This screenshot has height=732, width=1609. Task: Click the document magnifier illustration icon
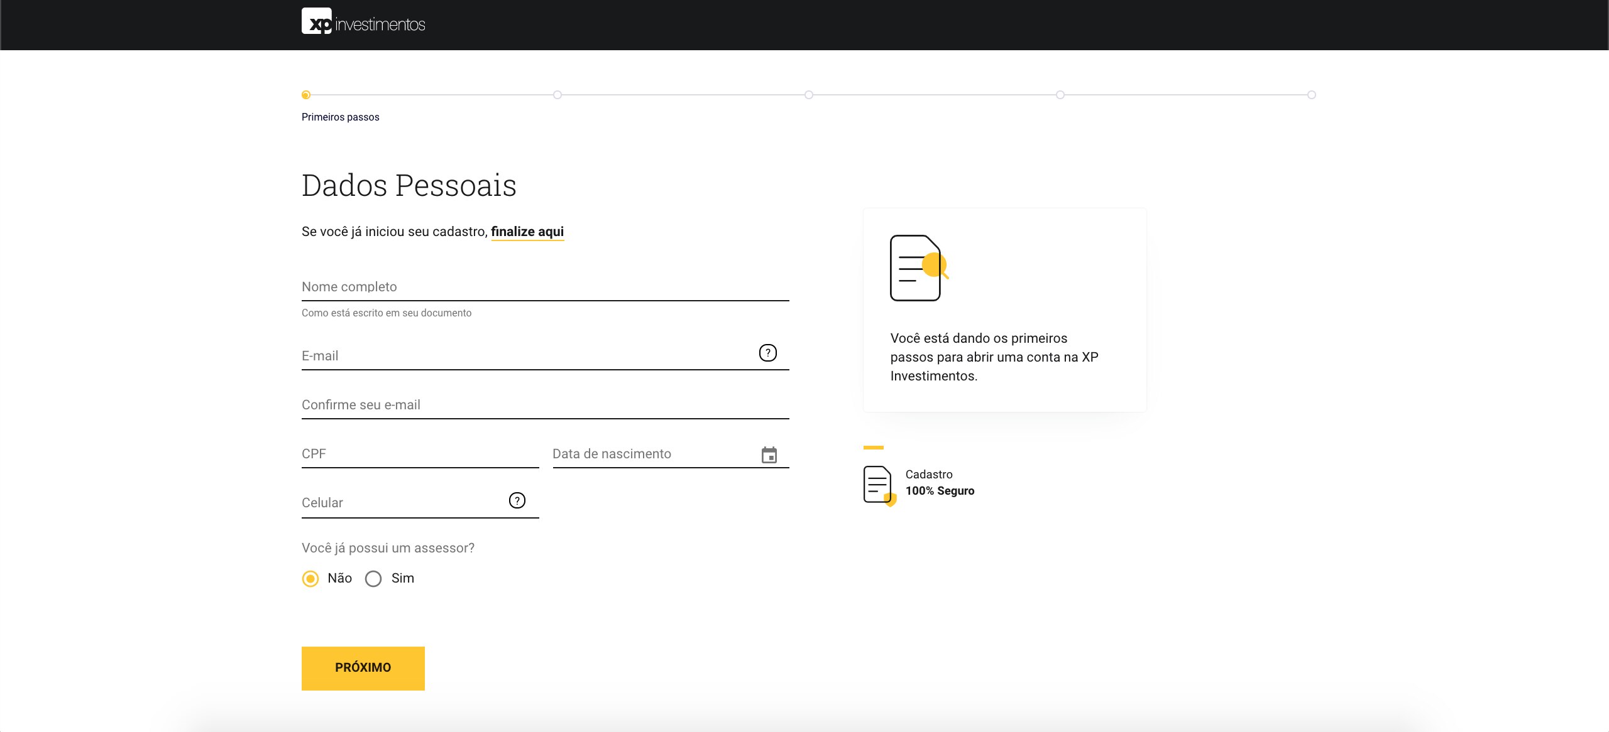(x=918, y=268)
